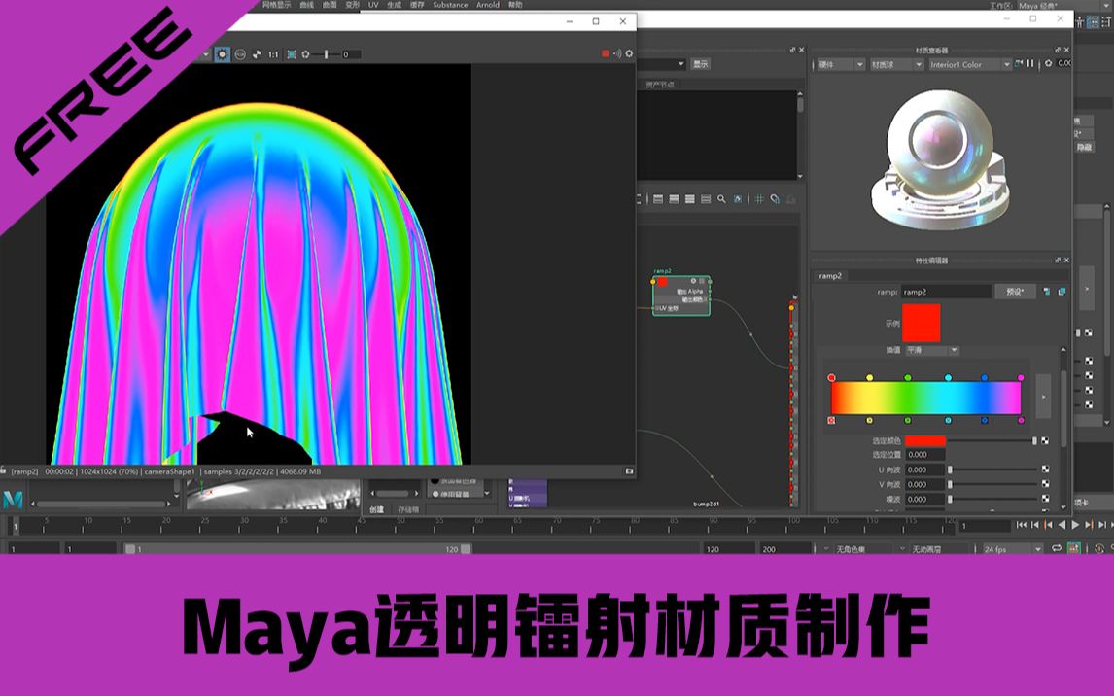Select the magenta ramp handle circle
This screenshot has width=1114, height=696.
point(1021,378)
